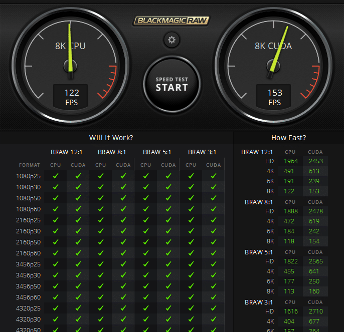Select the 2160p60 format row label

tap(28, 253)
